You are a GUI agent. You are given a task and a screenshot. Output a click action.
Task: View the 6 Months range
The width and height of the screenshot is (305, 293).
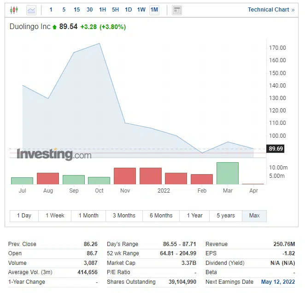tap(161, 216)
